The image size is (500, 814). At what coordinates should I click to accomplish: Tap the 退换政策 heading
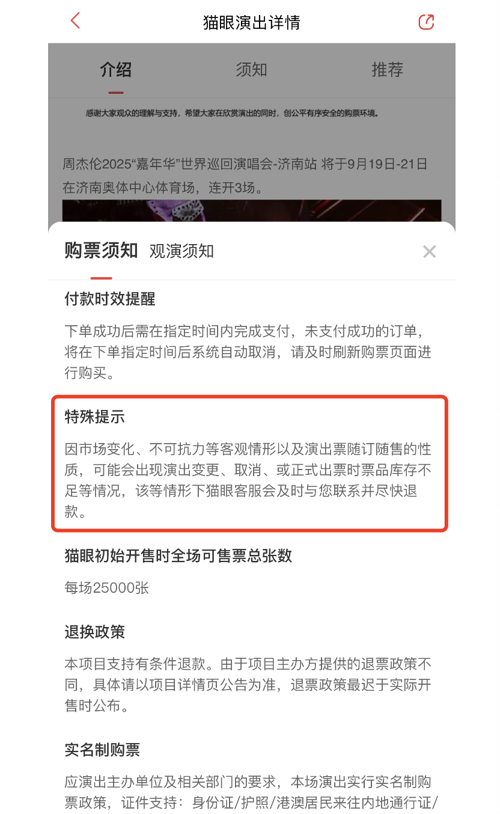[95, 632]
